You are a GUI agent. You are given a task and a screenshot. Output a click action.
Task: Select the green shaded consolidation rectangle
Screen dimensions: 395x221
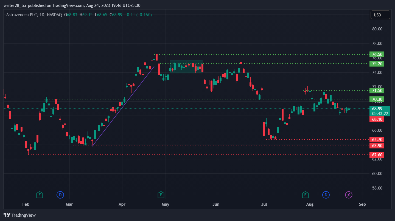pyautogui.click(x=186, y=67)
